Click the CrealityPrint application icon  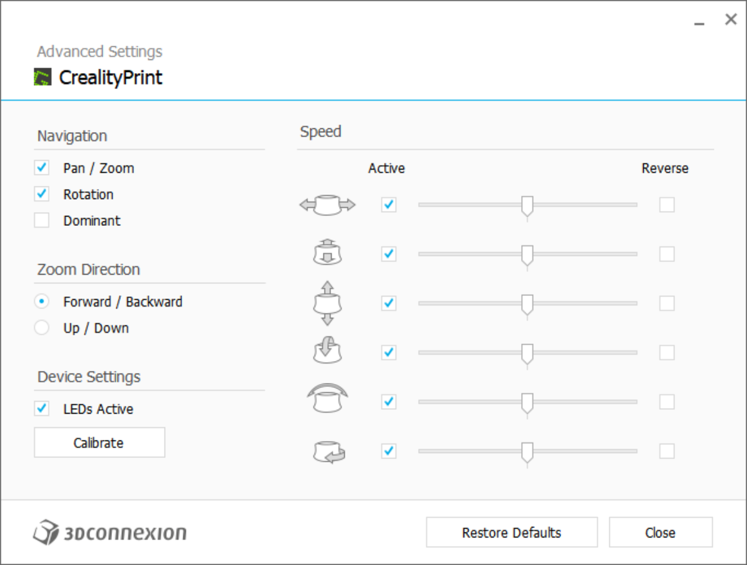click(x=43, y=78)
